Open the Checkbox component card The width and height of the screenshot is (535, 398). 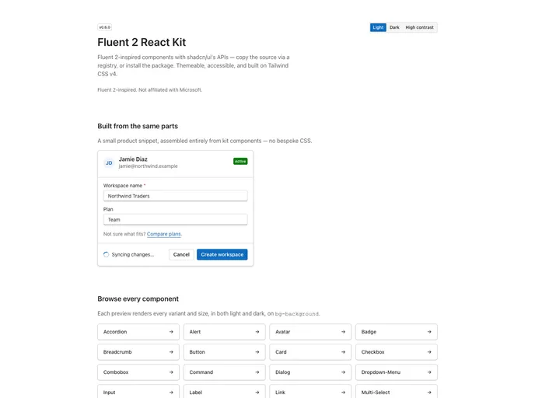pos(396,352)
